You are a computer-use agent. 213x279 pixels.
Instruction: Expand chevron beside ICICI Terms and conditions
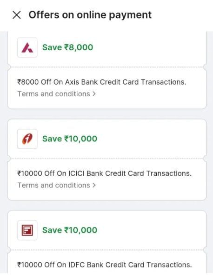[94, 185]
